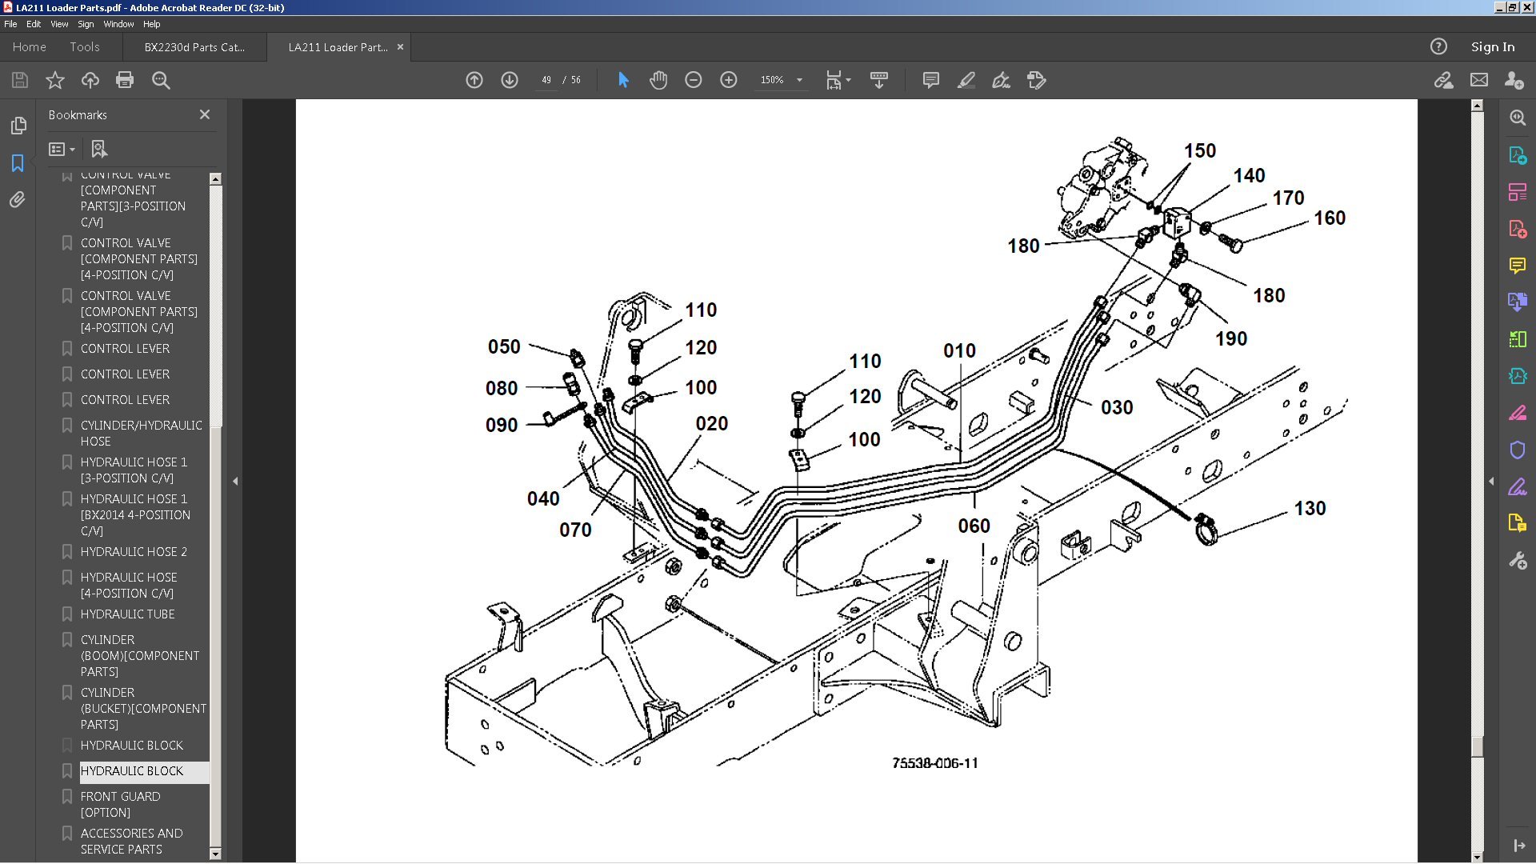Click the Find text magnifier icon
This screenshot has width=1536, height=864.
[161, 80]
